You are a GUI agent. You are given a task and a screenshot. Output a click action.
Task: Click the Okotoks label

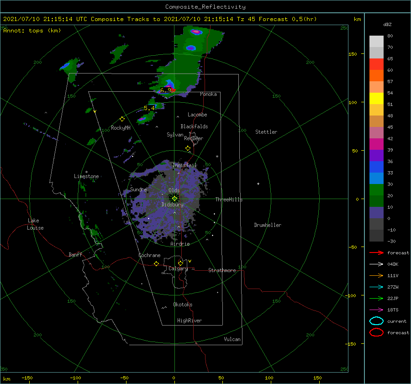[183, 305]
